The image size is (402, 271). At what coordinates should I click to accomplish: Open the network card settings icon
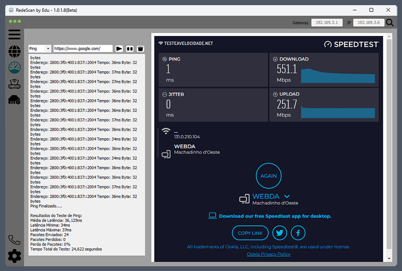point(14,100)
